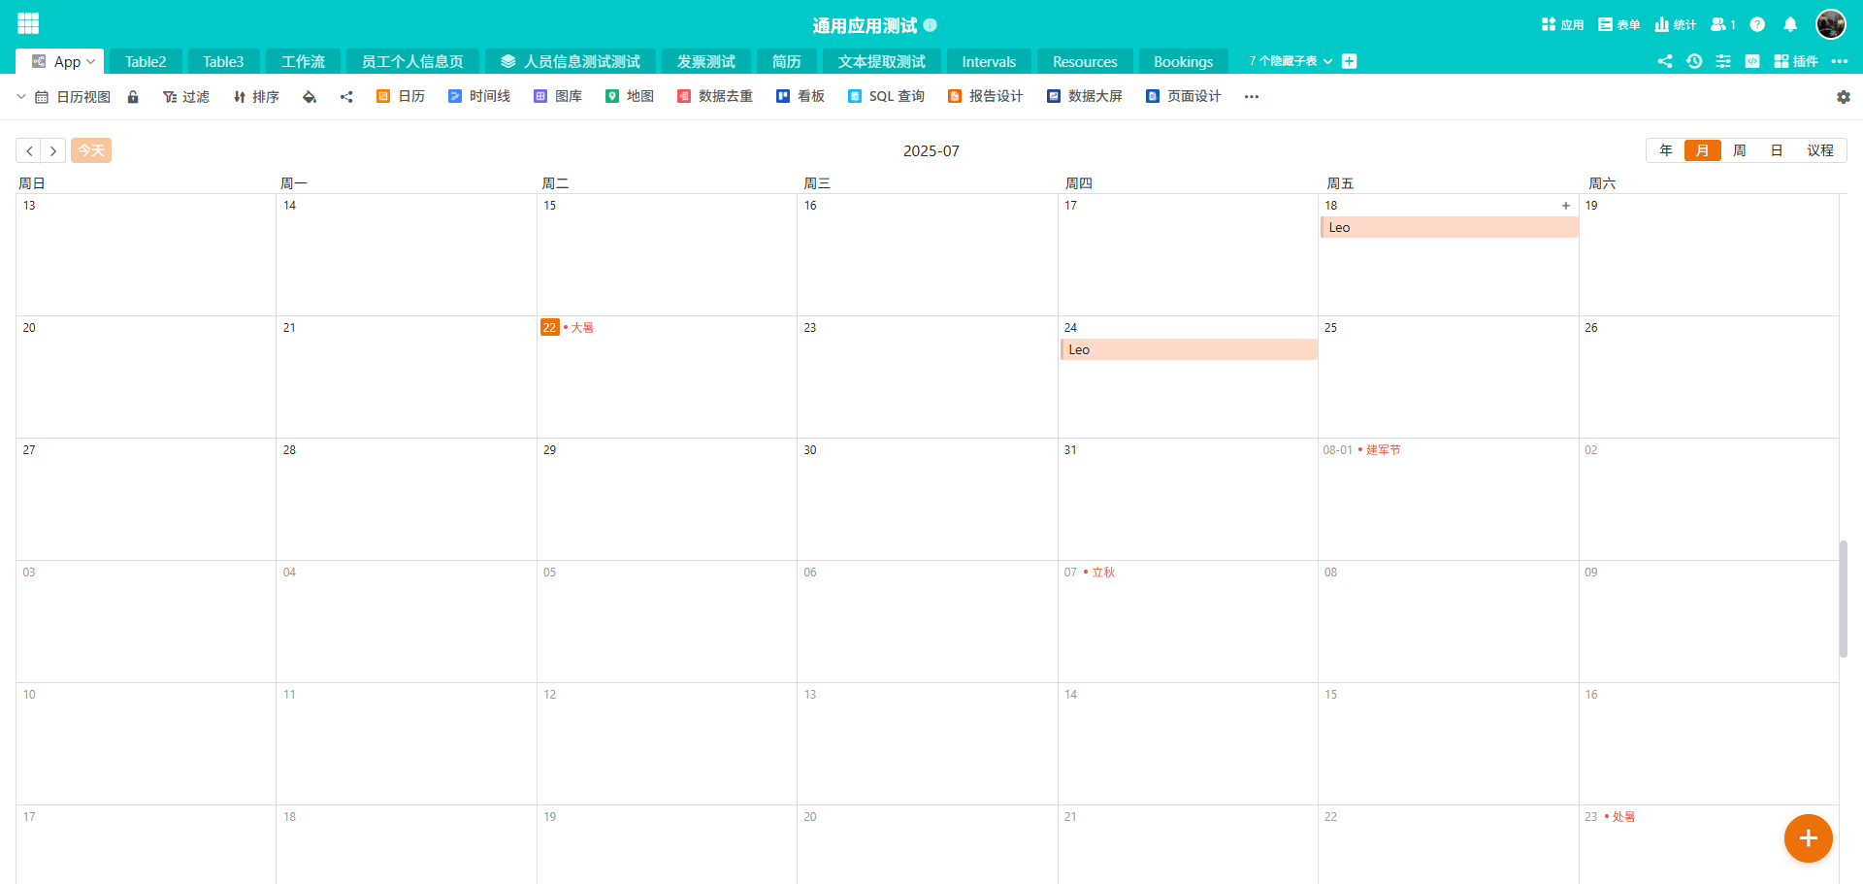Open the 工作流 tab
Screen dimensions: 1863x884
point(303,61)
